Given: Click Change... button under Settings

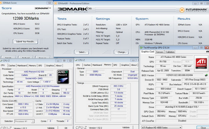Looking at the screenshot, I should 122,52.
